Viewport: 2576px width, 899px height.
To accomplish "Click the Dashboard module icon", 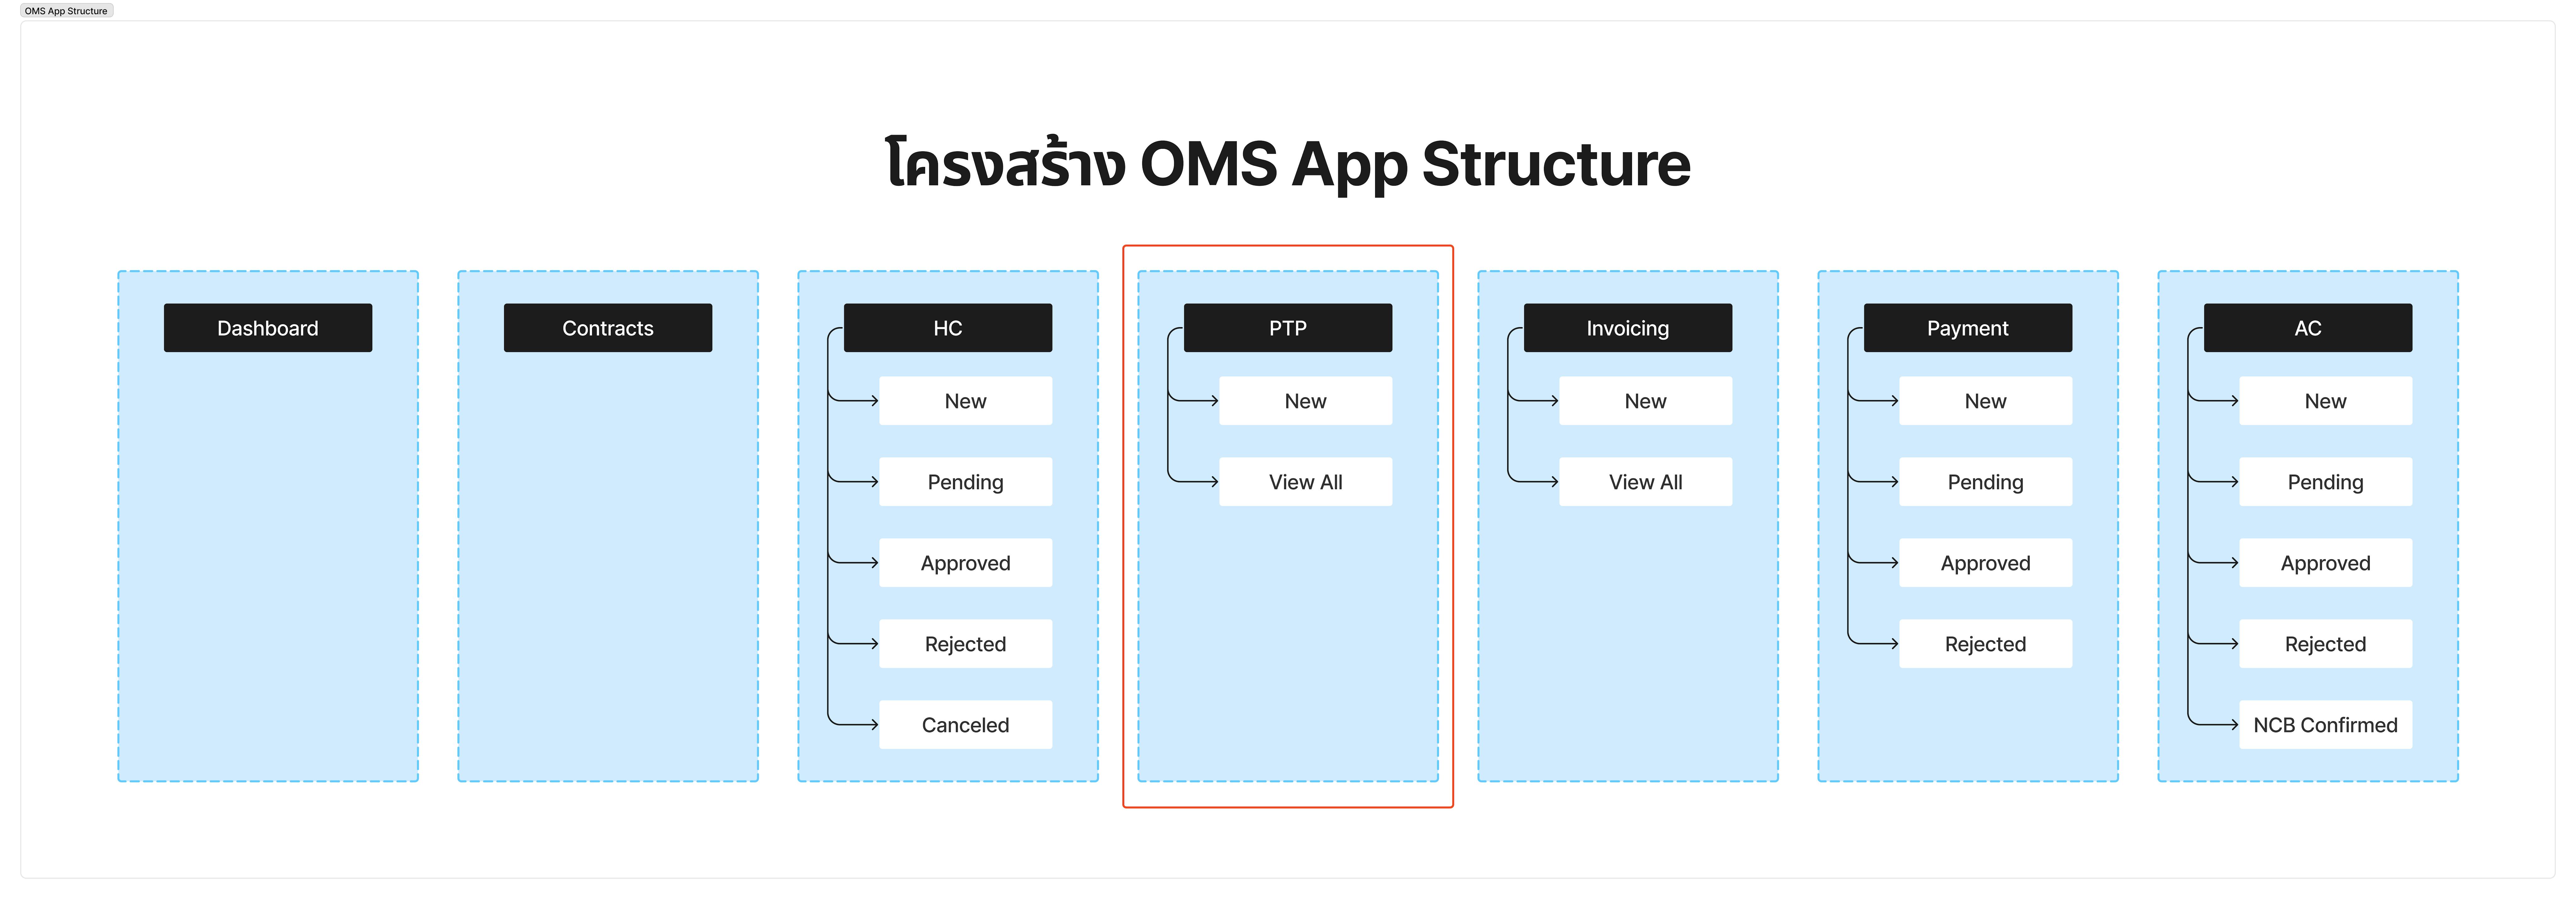I will (x=268, y=327).
